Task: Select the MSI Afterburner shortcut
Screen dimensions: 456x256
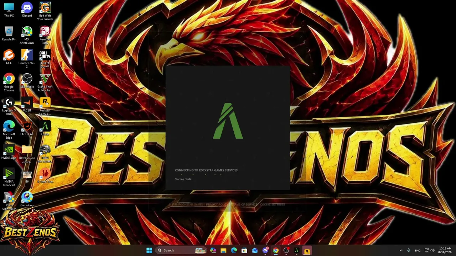Action: click(27, 35)
